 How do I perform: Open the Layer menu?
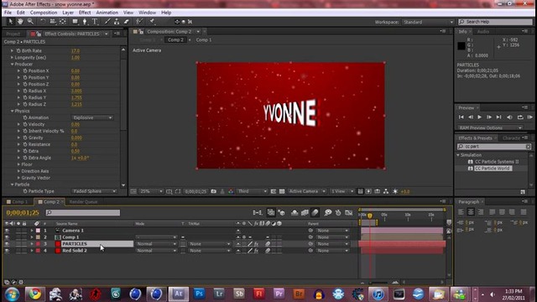pyautogui.click(x=68, y=13)
